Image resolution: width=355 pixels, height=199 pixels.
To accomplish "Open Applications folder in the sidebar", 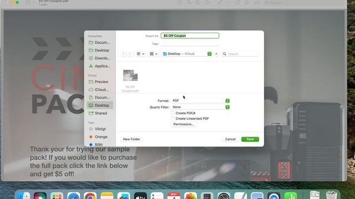I will point(100,66).
